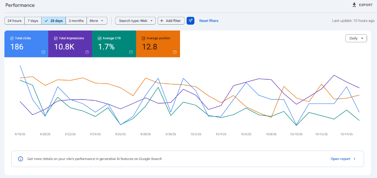Click the Average position orange card
377x178 pixels.
pos(158,44)
